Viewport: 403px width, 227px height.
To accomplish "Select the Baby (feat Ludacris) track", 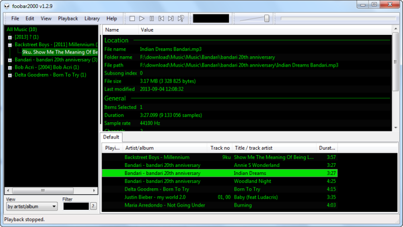I will [220, 197].
